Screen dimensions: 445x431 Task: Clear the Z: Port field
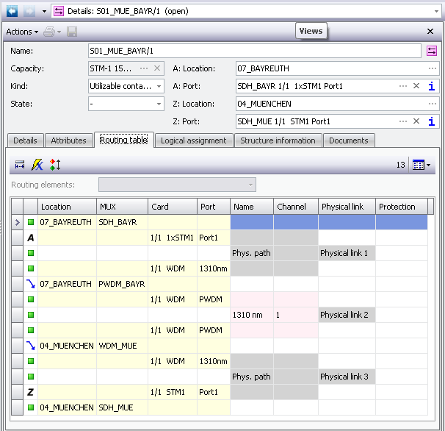(x=416, y=121)
